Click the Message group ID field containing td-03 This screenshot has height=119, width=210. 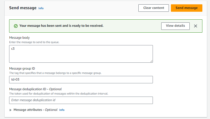[81, 80]
